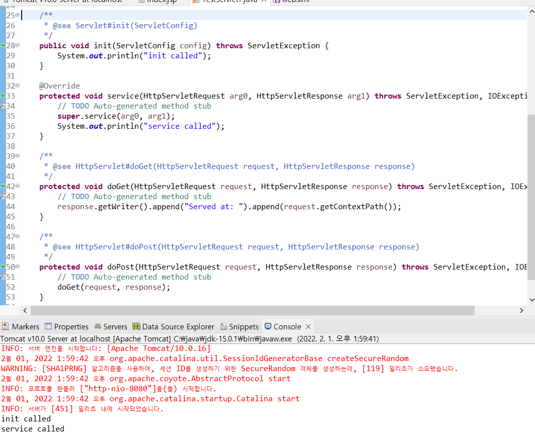Click the Servers tab icon
The width and height of the screenshot is (535, 438).
[98, 326]
